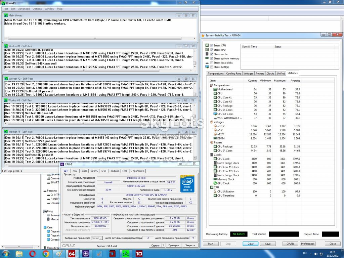Switch to Paint on the taskbar
Viewport: 344px width, 258px height.
coord(59,254)
